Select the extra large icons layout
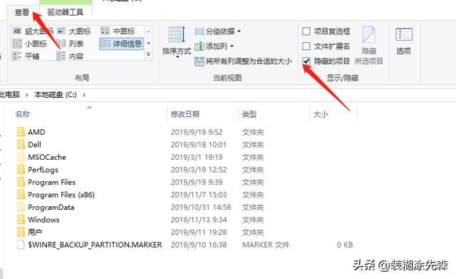456x279 pixels. [x=33, y=31]
